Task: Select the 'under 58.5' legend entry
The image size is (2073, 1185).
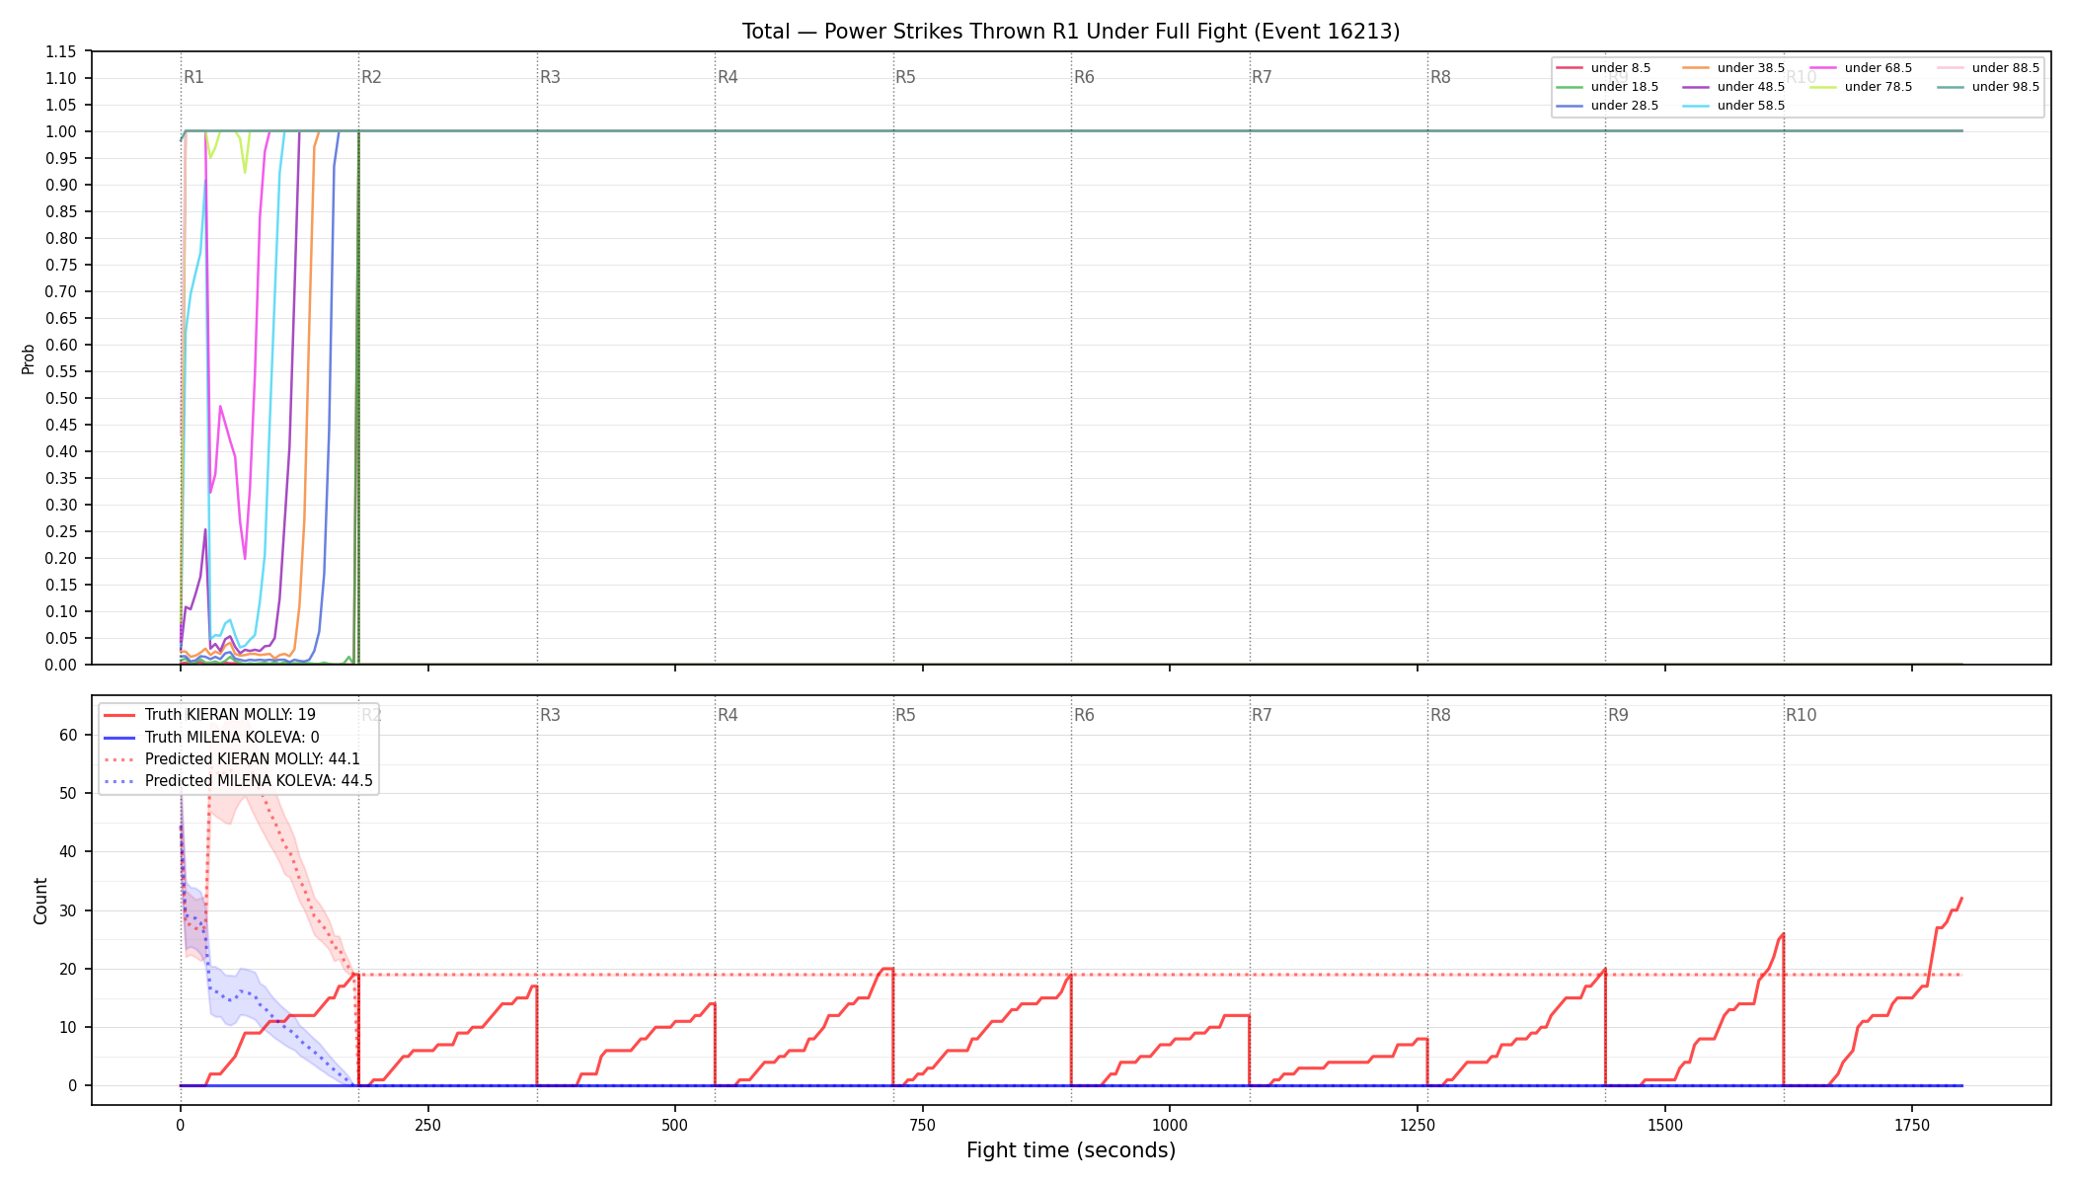Action: (x=1734, y=106)
